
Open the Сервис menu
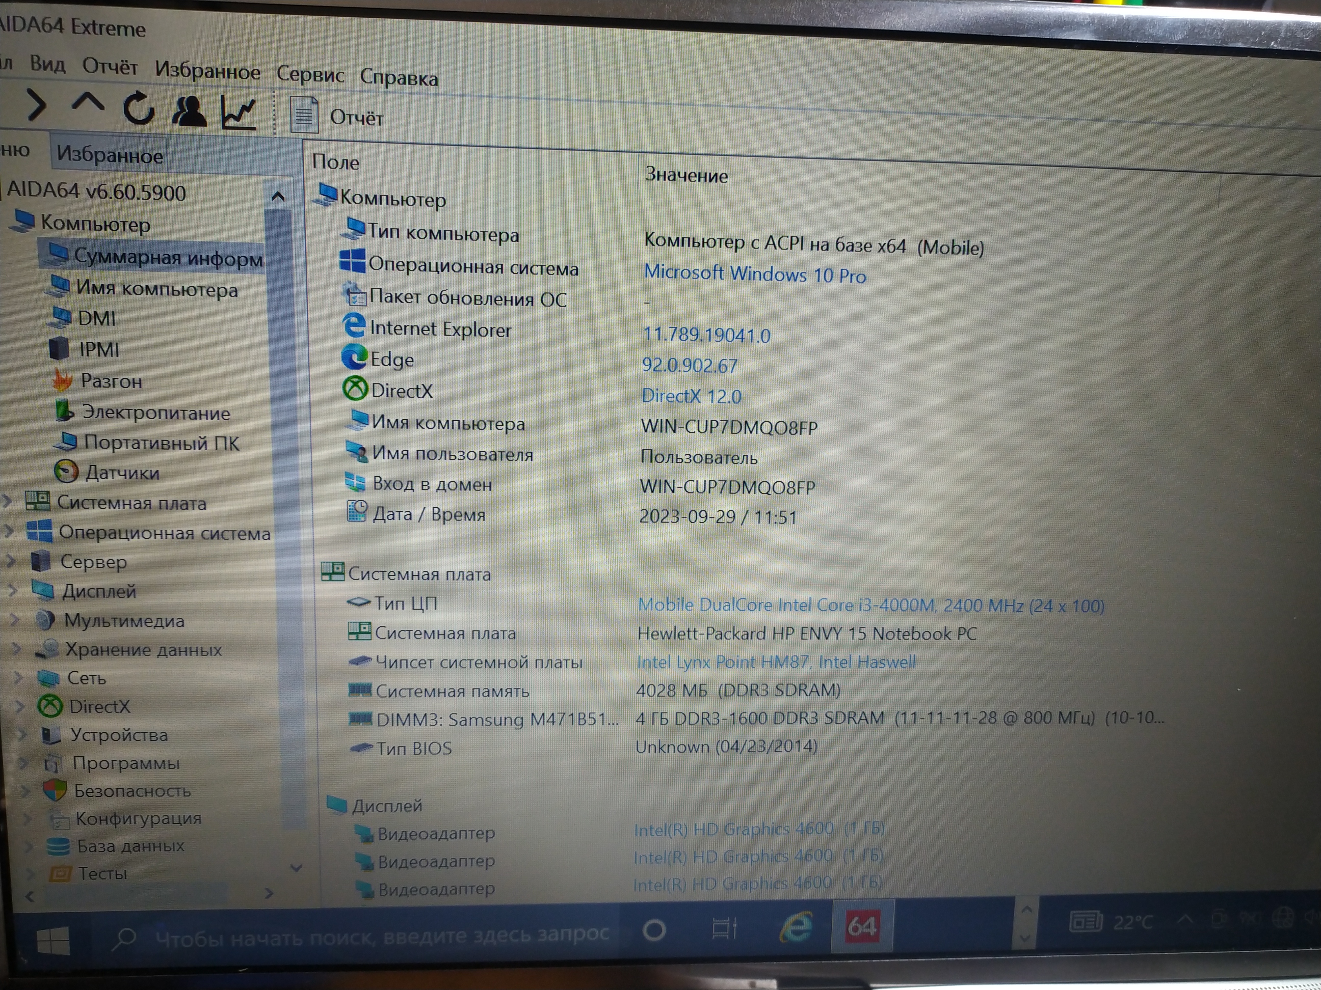click(x=310, y=74)
